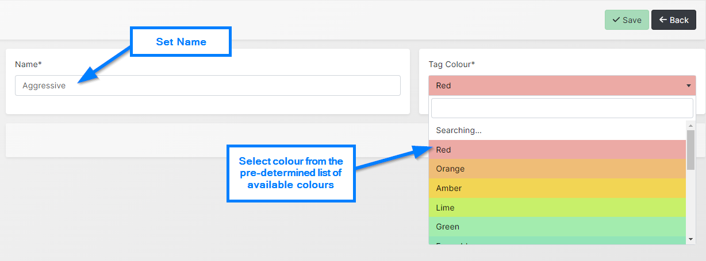Pick the Amber colour option
This screenshot has width=706, height=261.
[557, 188]
